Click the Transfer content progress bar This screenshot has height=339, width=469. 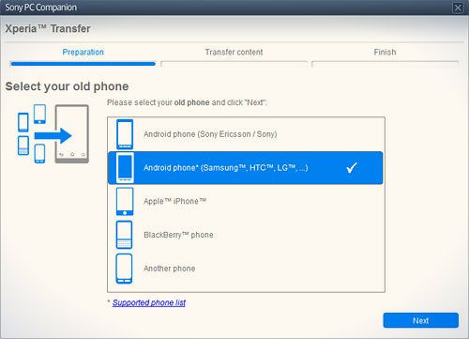click(234, 64)
